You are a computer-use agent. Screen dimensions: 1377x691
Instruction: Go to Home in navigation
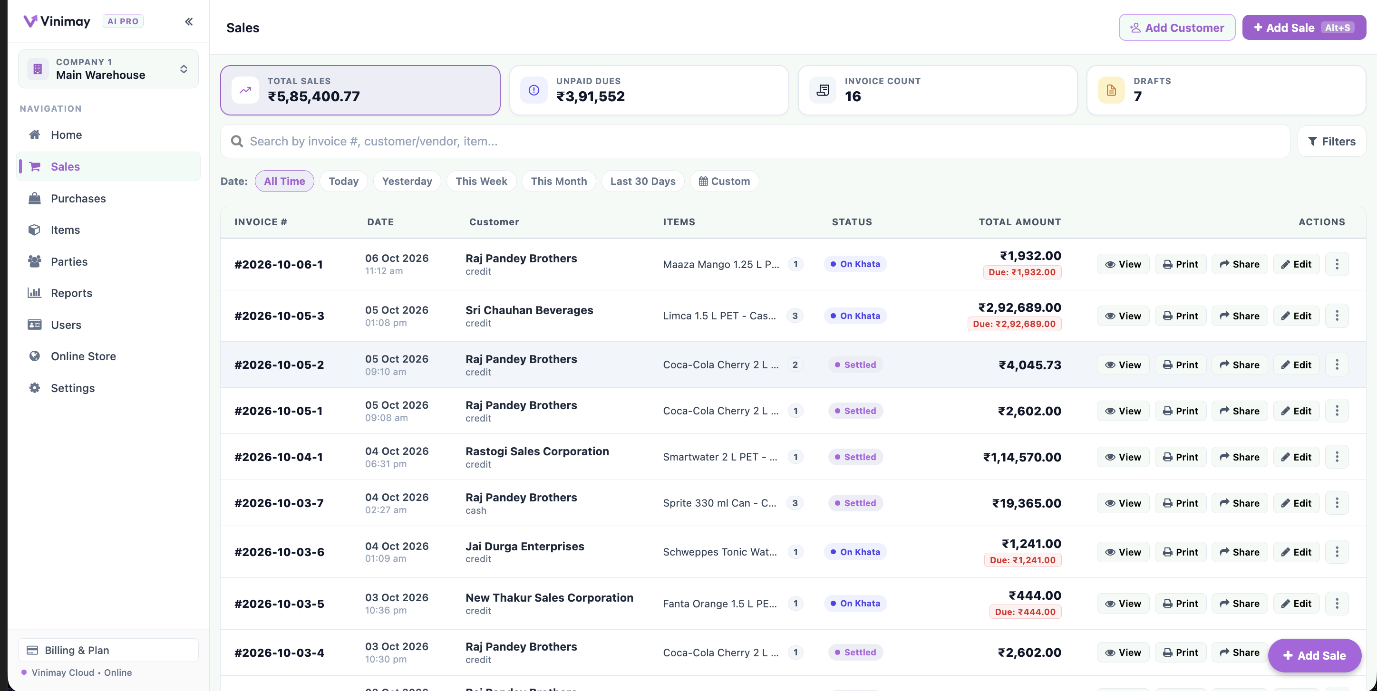click(108, 134)
